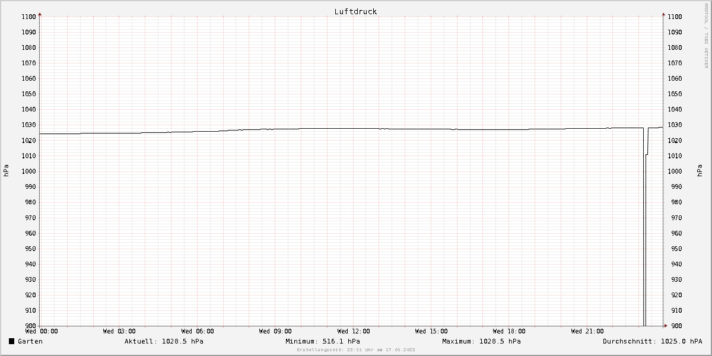
Task: Click the Wed 03:00 time axis label
Action: click(x=119, y=331)
